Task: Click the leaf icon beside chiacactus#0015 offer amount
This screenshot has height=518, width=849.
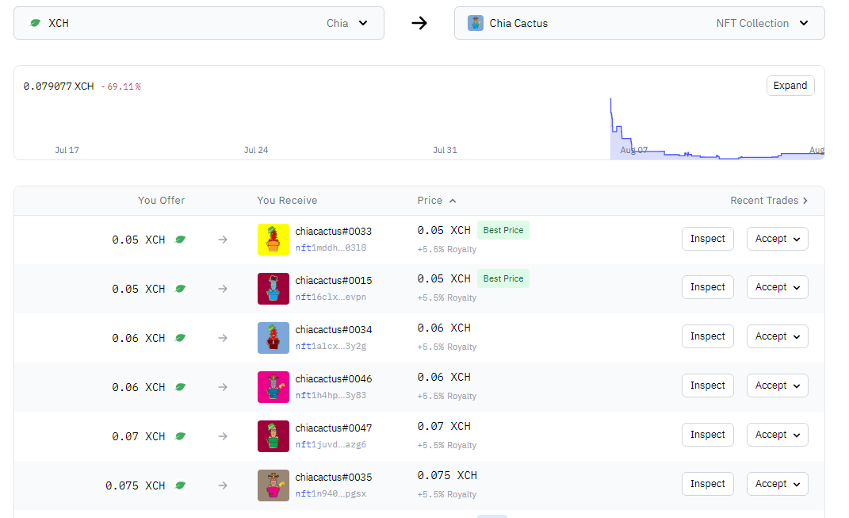Action: pyautogui.click(x=180, y=289)
